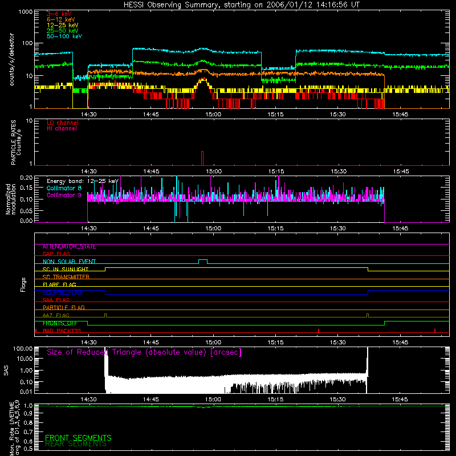The height and width of the screenshot is (456, 456).
Task: Click the 100.00 value on SAS axis
Action: pos(23,348)
